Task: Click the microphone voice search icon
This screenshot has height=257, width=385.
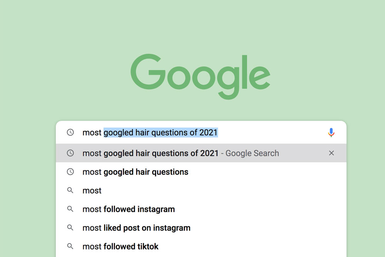Action: [331, 133]
